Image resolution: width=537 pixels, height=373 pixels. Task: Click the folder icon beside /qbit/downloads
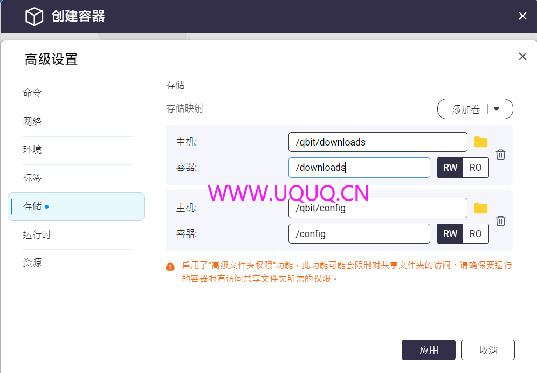coord(480,142)
